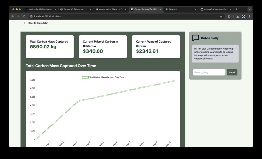Open the browser downloads icon

tap(238, 16)
